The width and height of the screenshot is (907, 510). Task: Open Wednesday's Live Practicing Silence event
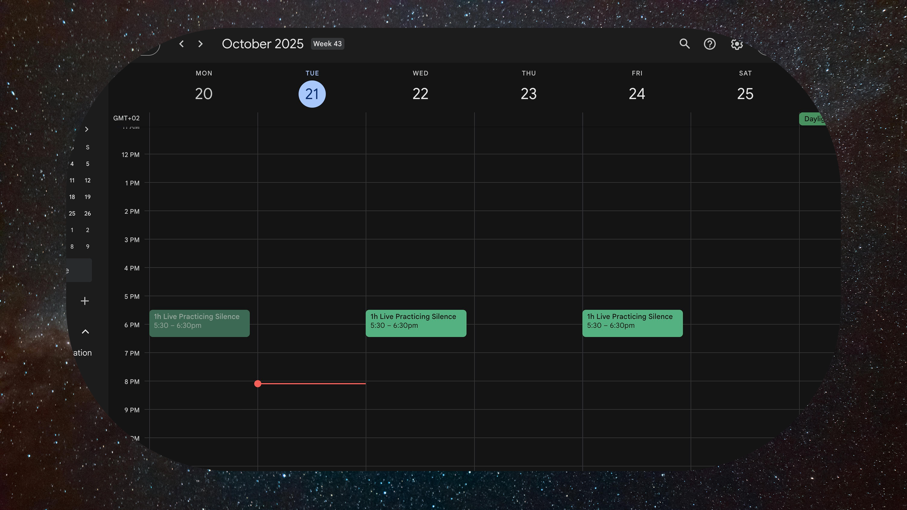tap(415, 323)
